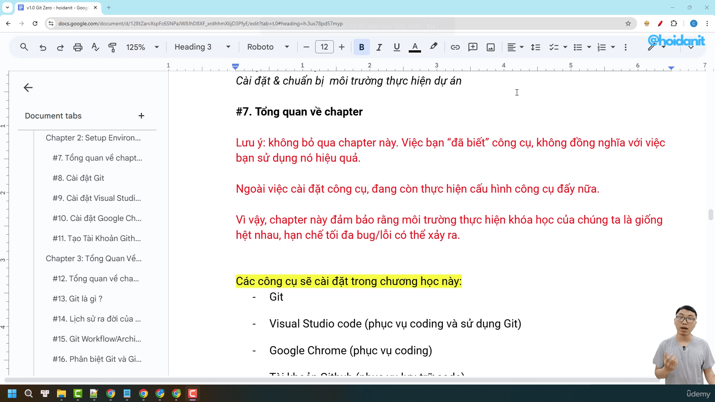Screen dimensions: 715x402
Task: Click the #7. Tổng quan về chapter heading in document
Action: [x=299, y=112]
